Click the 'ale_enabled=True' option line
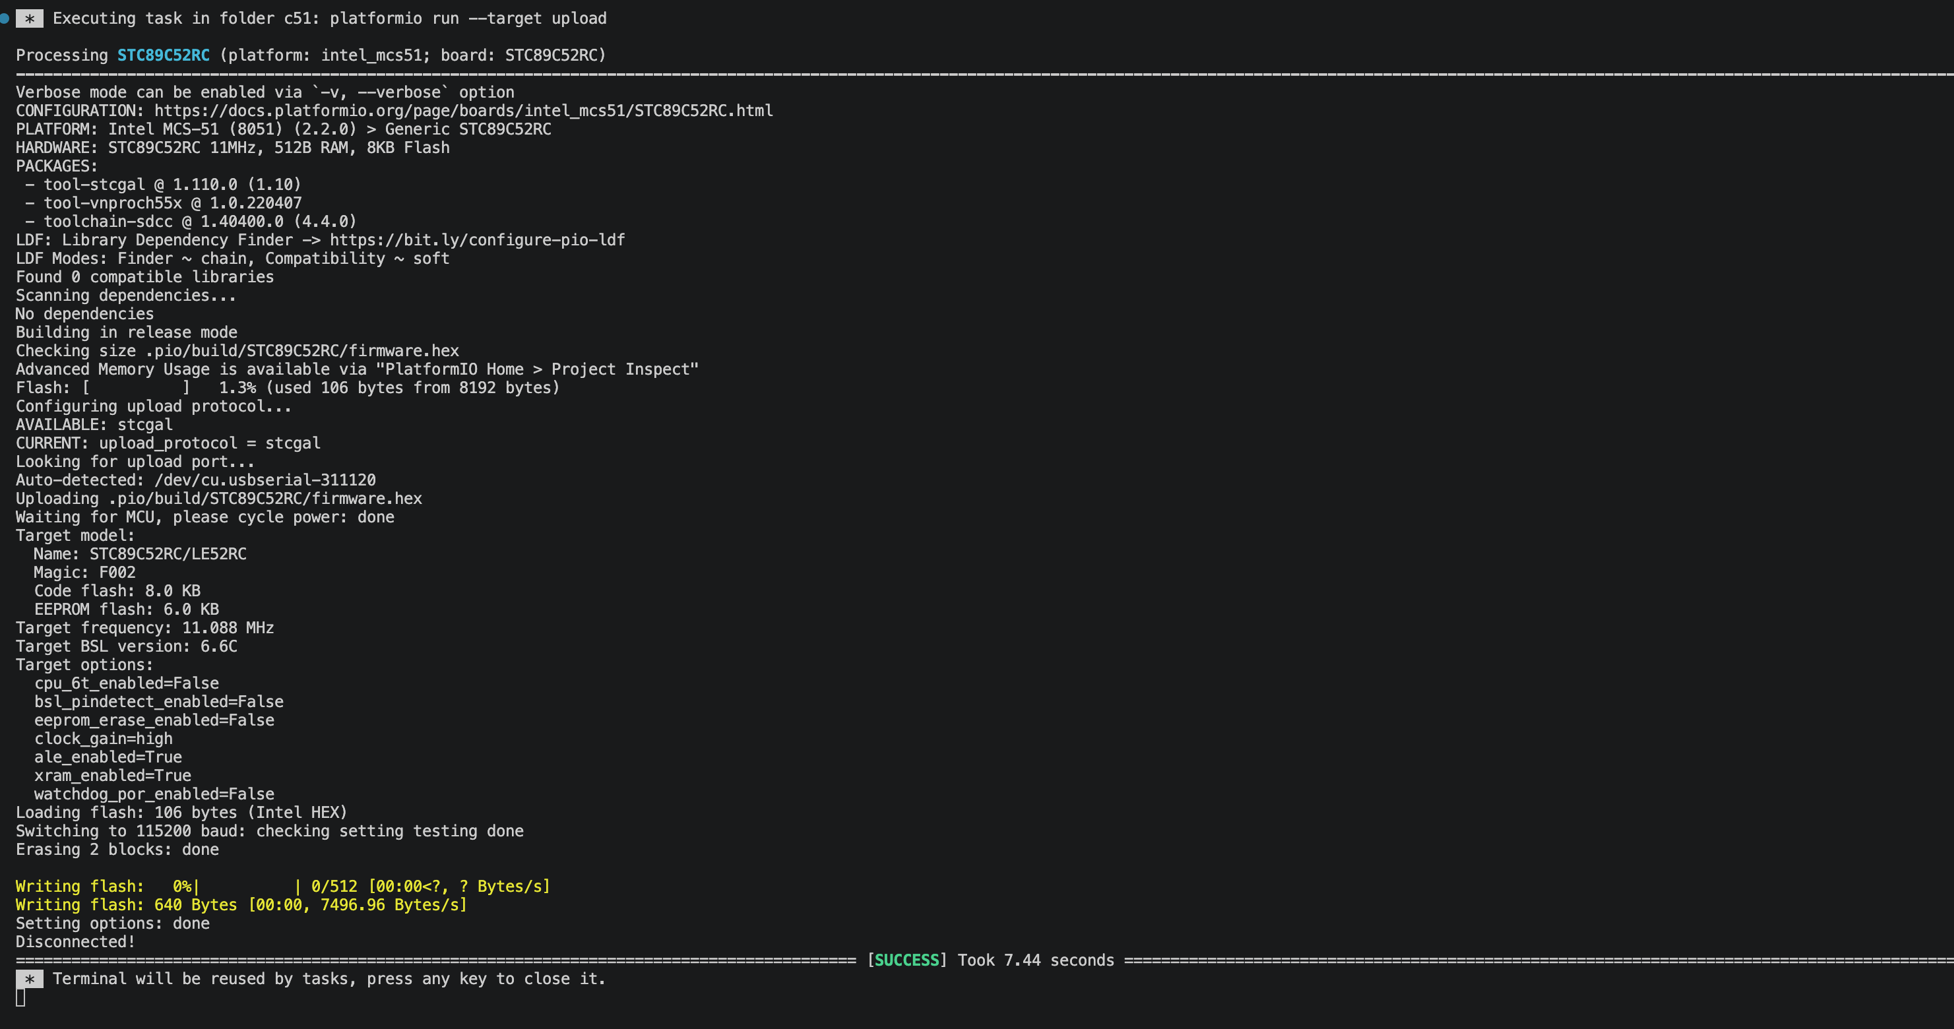Image resolution: width=1954 pixels, height=1029 pixels. coord(108,757)
